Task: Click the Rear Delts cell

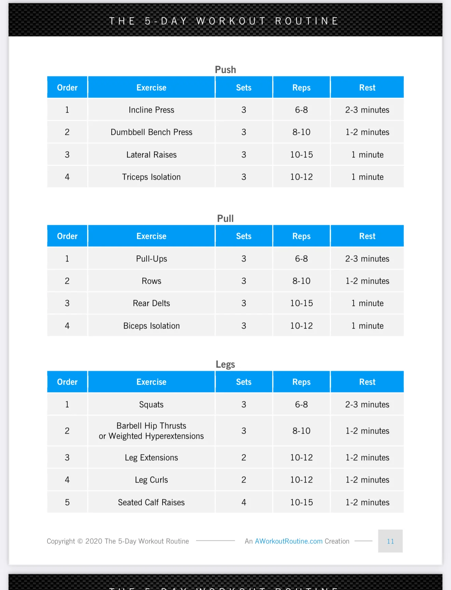Action: 151,303
